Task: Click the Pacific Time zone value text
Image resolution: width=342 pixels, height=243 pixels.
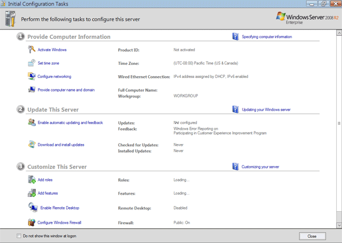Action: click(x=206, y=63)
